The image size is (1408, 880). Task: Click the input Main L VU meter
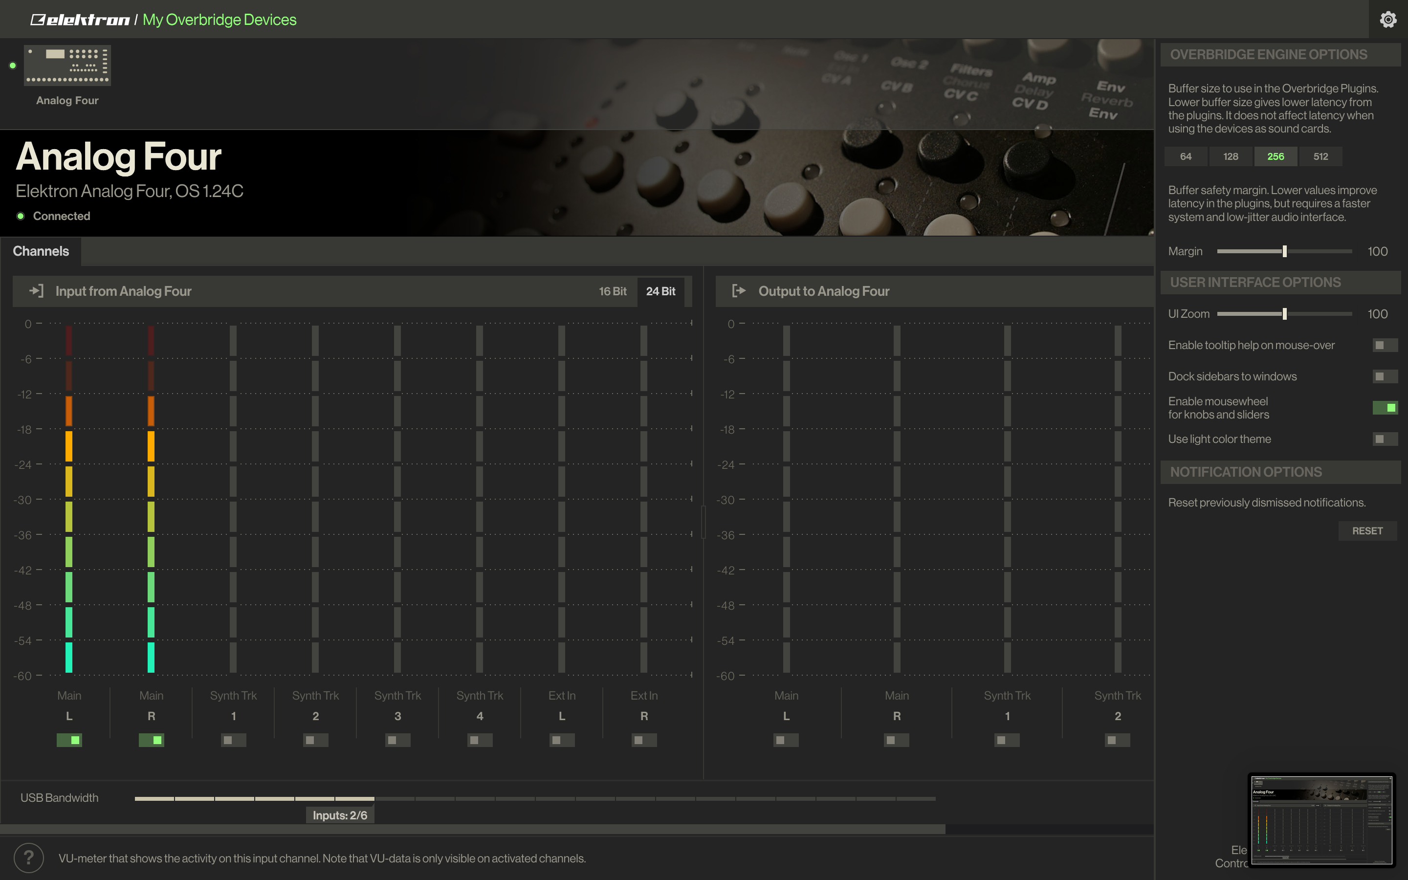[x=68, y=499]
